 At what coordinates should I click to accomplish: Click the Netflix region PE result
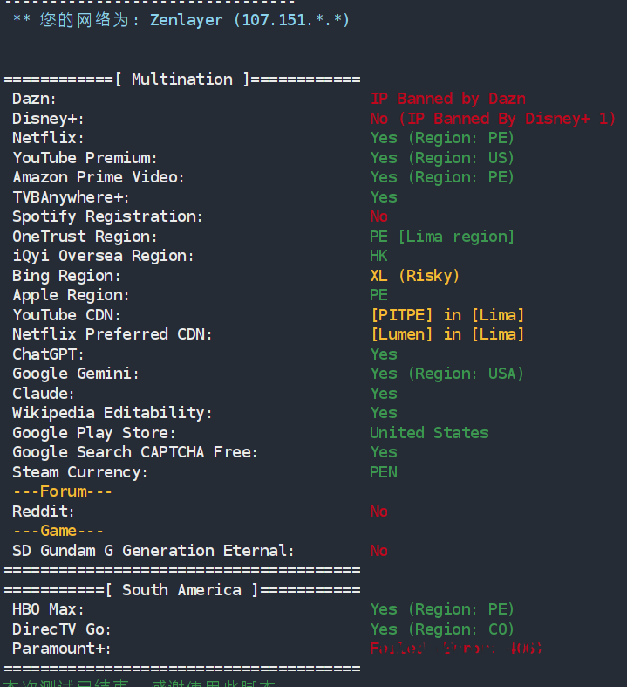(441, 138)
